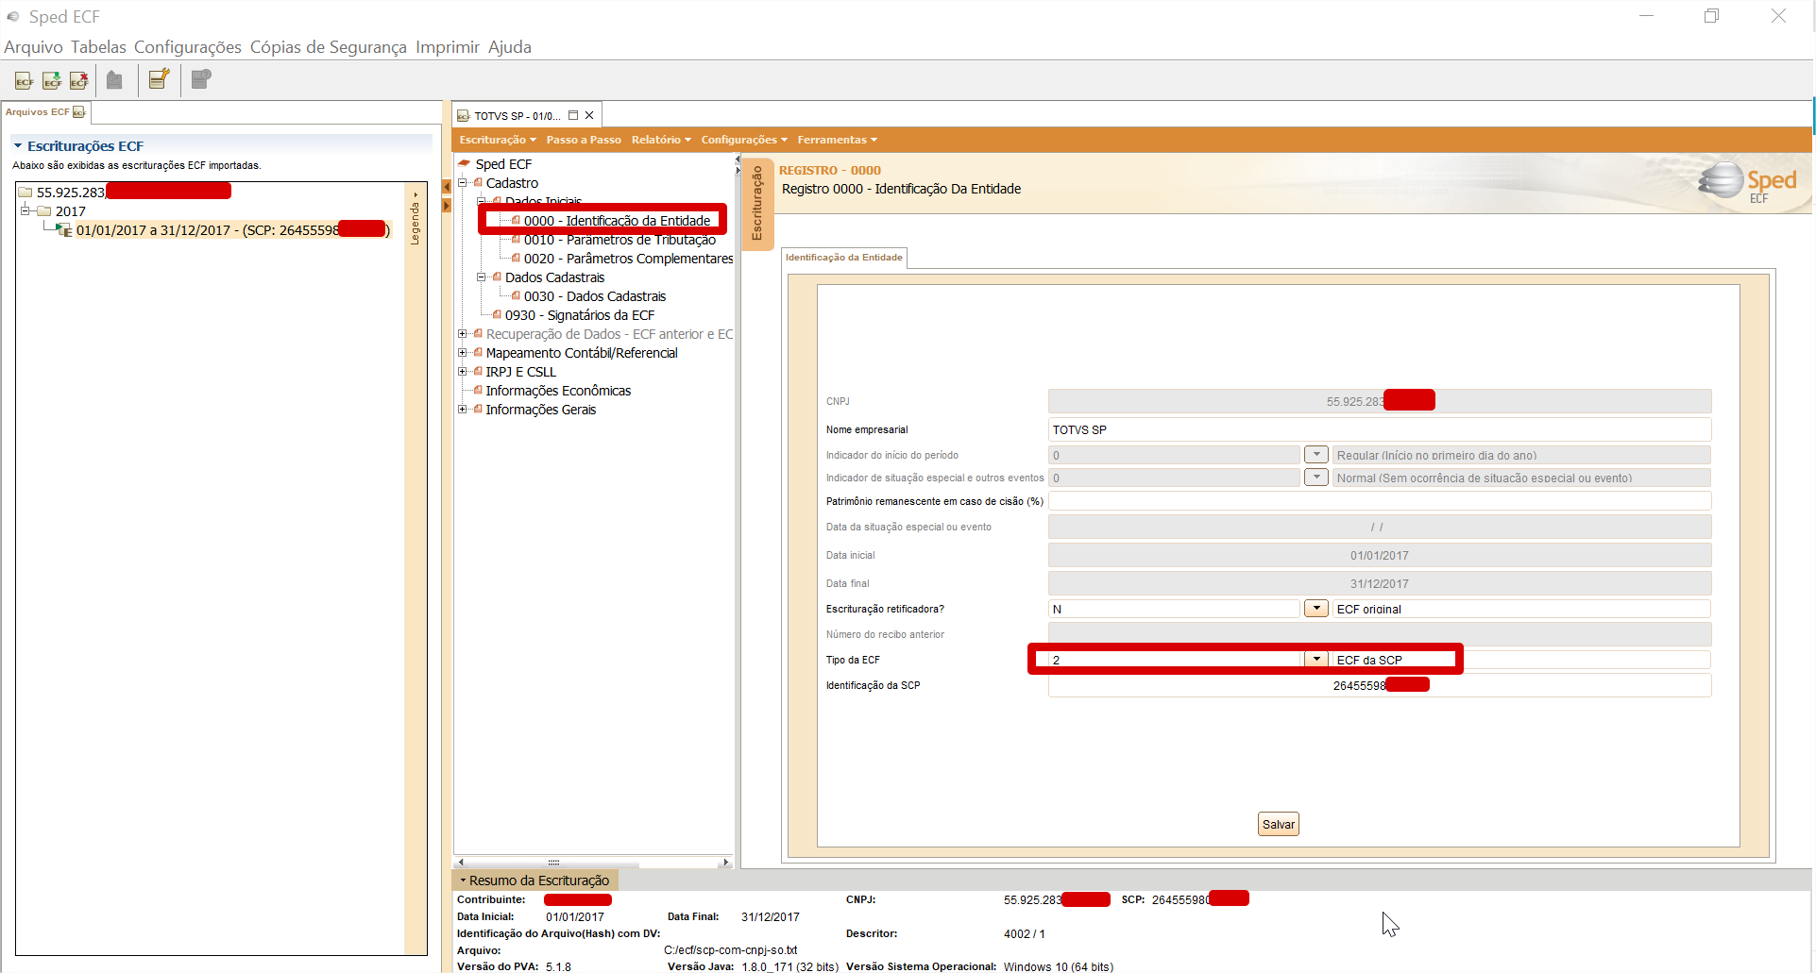The height and width of the screenshot is (973, 1816).
Task: Open the Indicador de situação especial dropdown
Action: click(1316, 478)
